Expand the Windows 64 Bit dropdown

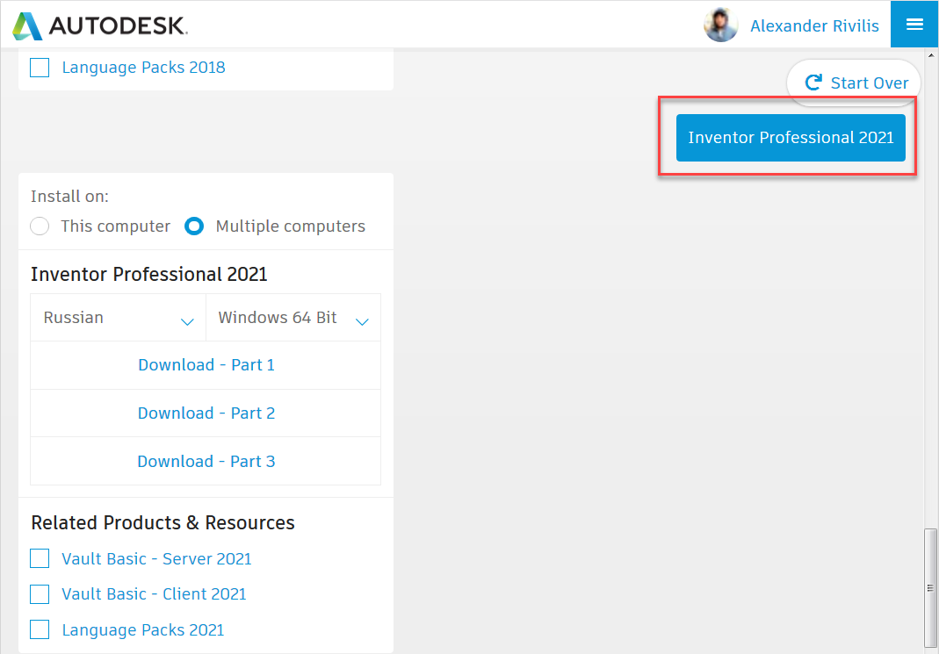point(293,319)
